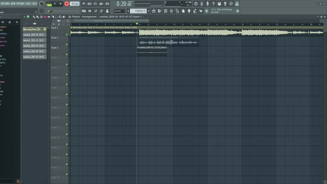327x184 pixels.
Task: Open the metronome toggle in the toolbar
Action: pos(84,4)
